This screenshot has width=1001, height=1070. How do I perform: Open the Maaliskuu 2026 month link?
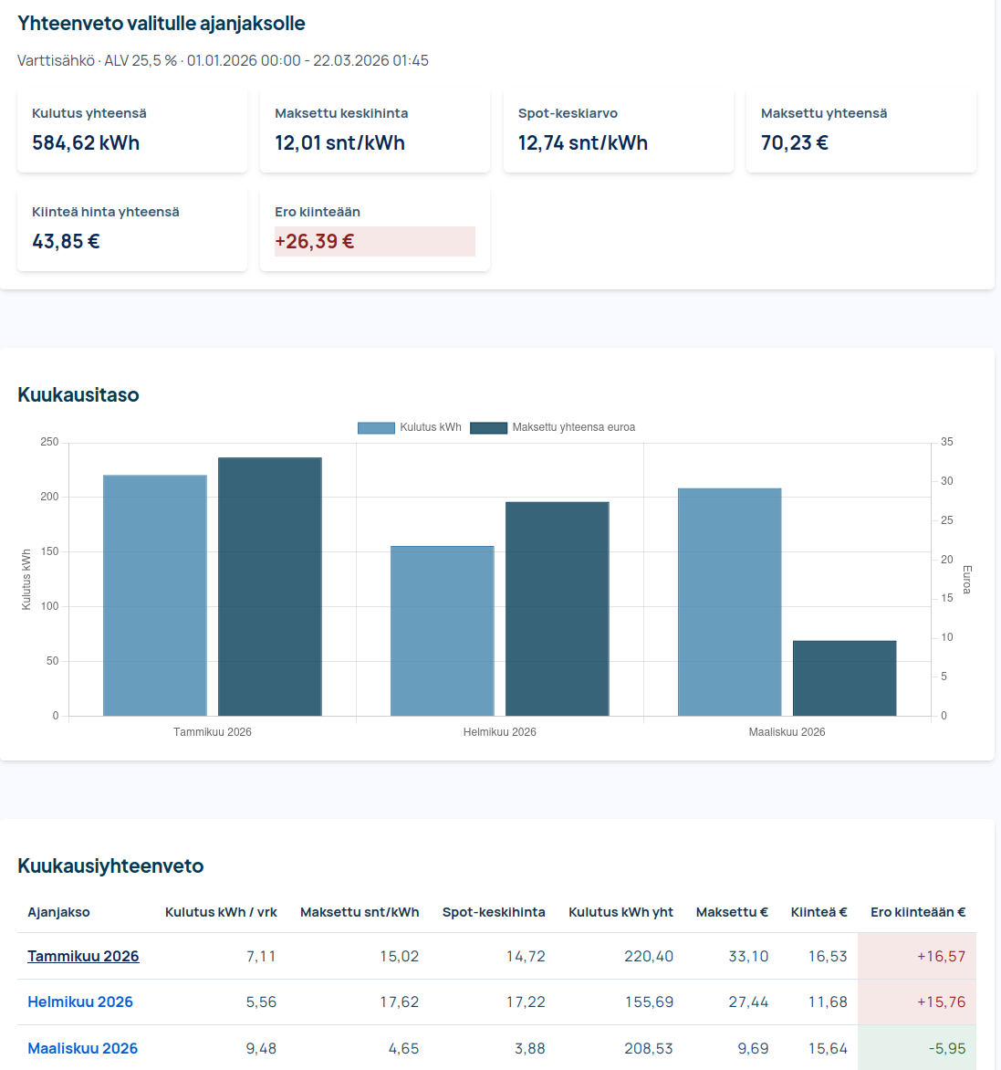click(82, 1048)
